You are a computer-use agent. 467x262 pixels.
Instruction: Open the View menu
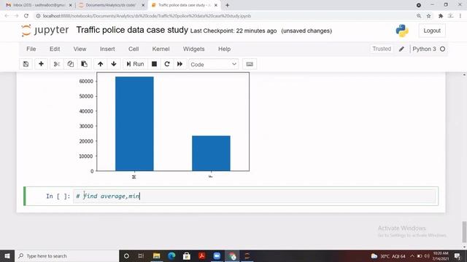(x=80, y=49)
